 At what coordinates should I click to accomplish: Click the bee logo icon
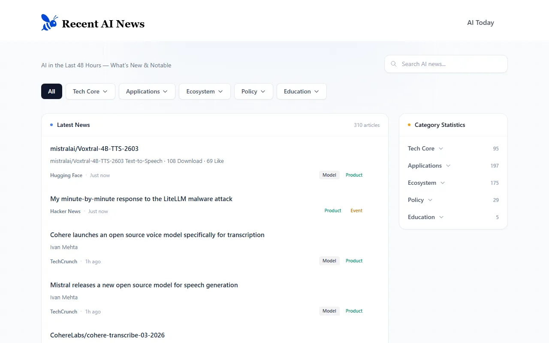point(49,23)
